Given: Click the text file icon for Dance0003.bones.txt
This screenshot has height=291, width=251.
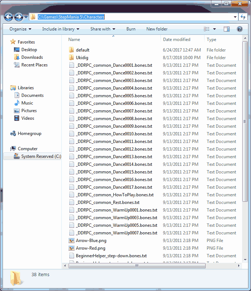Looking at the screenshot, I should (x=72, y=81).
